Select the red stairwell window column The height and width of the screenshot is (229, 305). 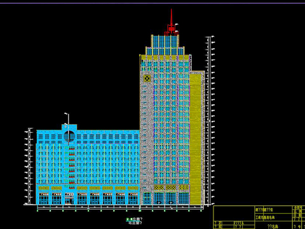point(72,167)
